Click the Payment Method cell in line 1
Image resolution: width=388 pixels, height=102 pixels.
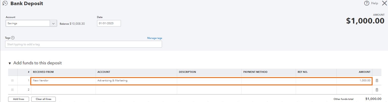click(x=268, y=81)
